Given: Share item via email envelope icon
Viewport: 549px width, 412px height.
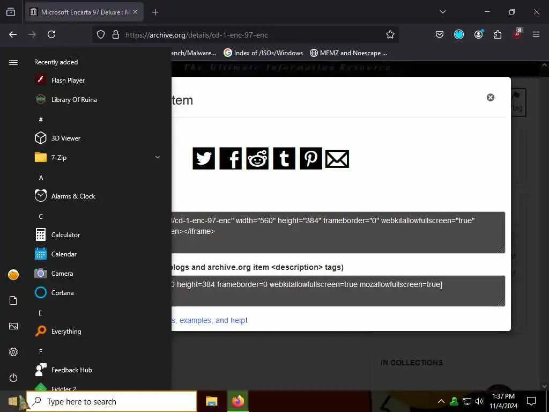Looking at the screenshot, I should tap(337, 159).
